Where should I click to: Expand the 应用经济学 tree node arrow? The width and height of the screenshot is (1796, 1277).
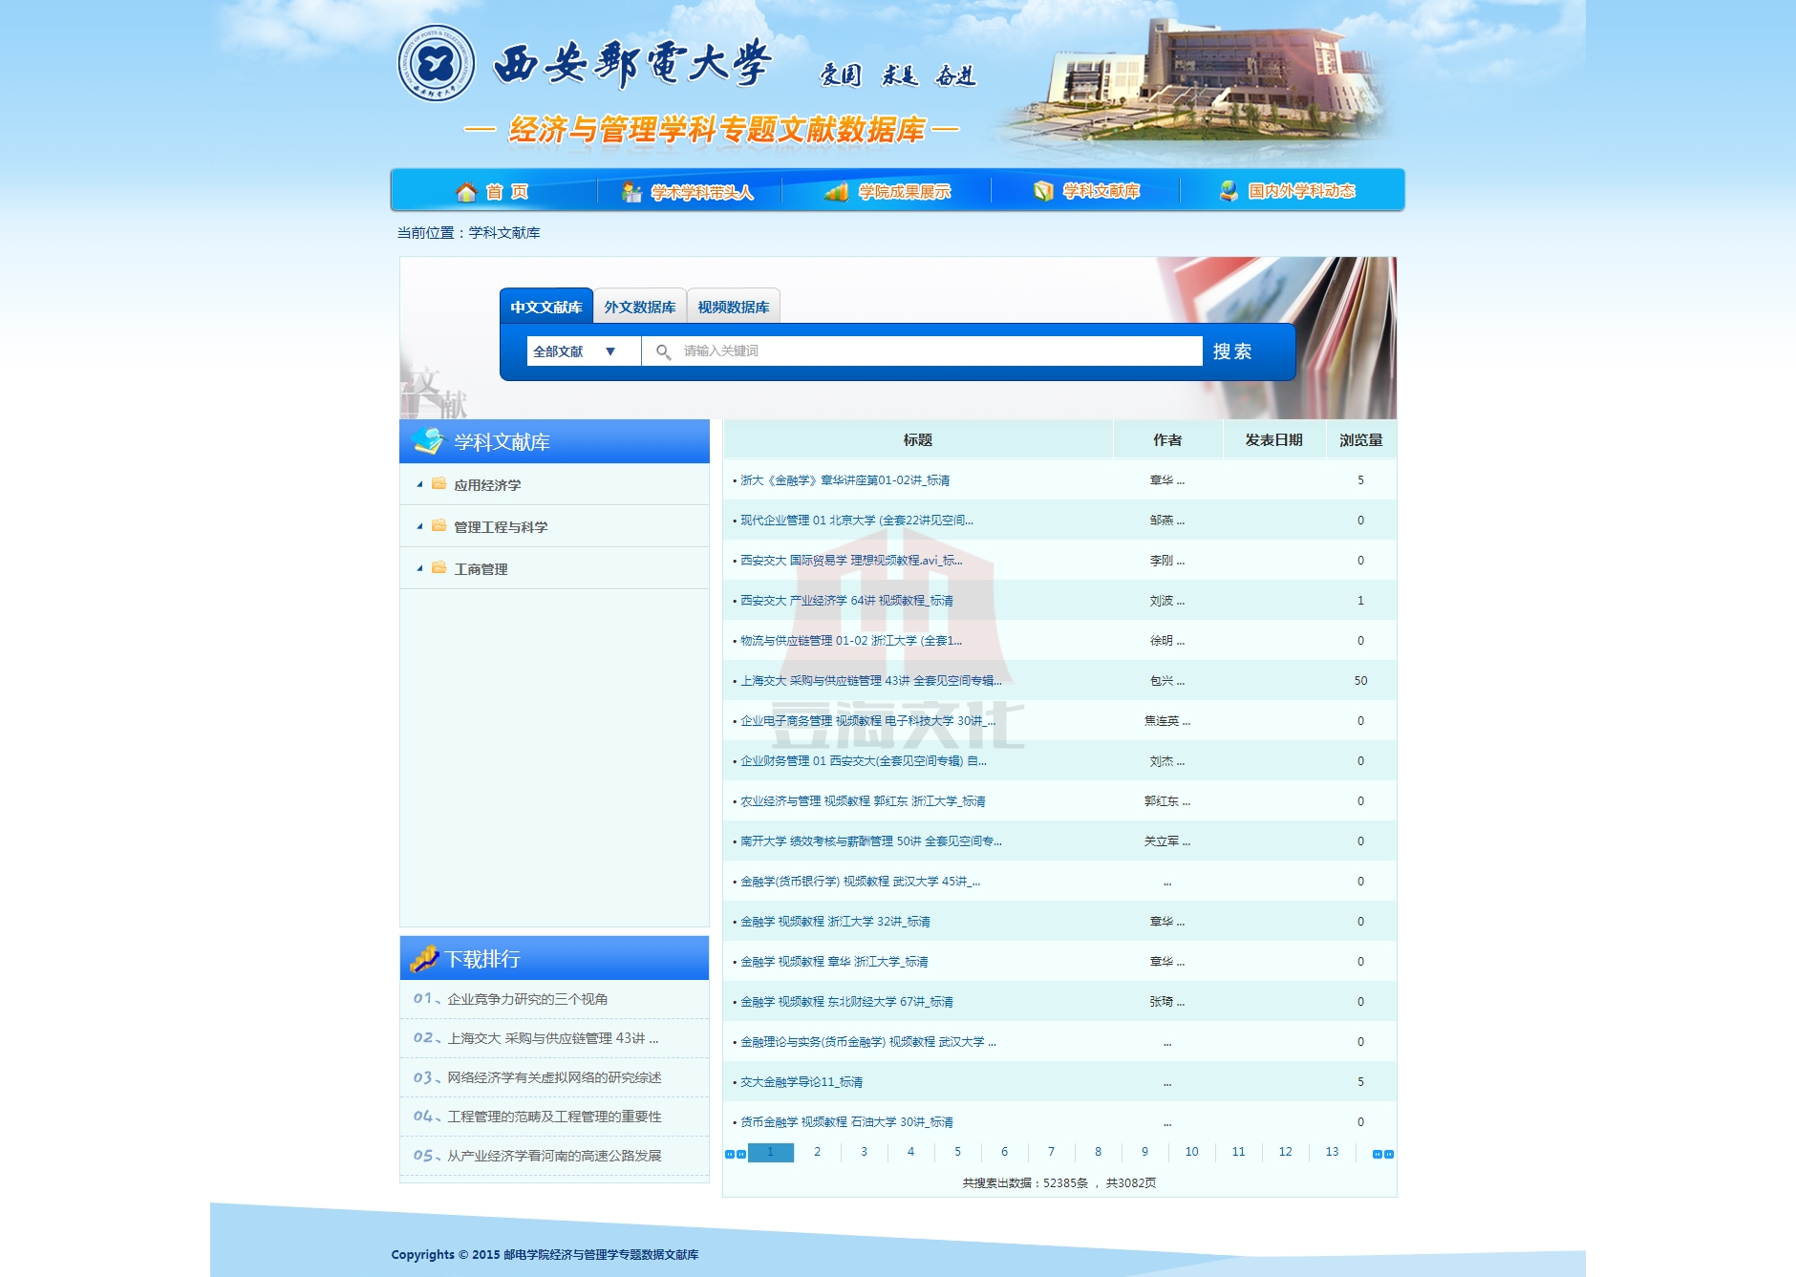tap(419, 484)
